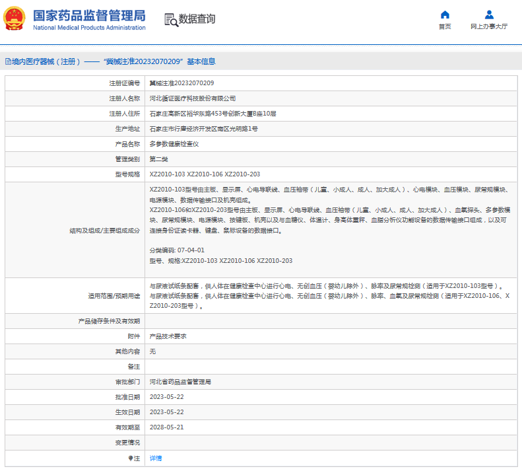
Task: Select 型号规格 value XZ2010-103 XZ2010-106 XZ2010-203
Action: (205, 174)
